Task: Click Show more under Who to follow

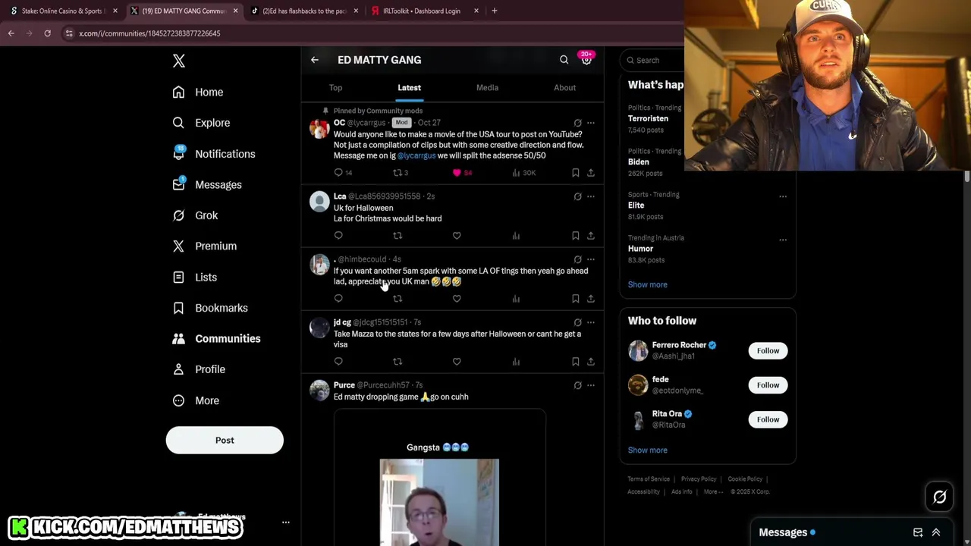Action: (648, 450)
